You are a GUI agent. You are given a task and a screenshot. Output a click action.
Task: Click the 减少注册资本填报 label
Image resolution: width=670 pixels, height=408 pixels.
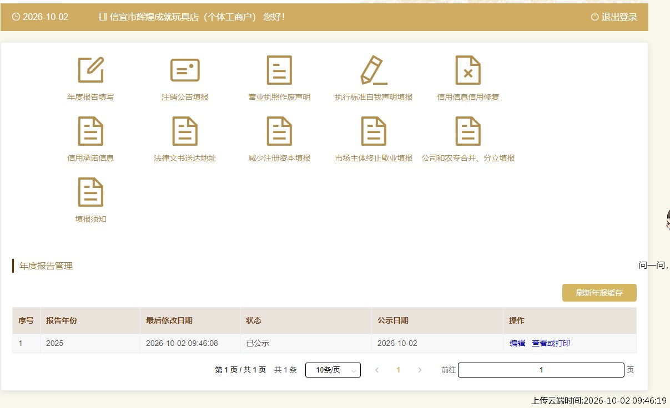coord(279,158)
